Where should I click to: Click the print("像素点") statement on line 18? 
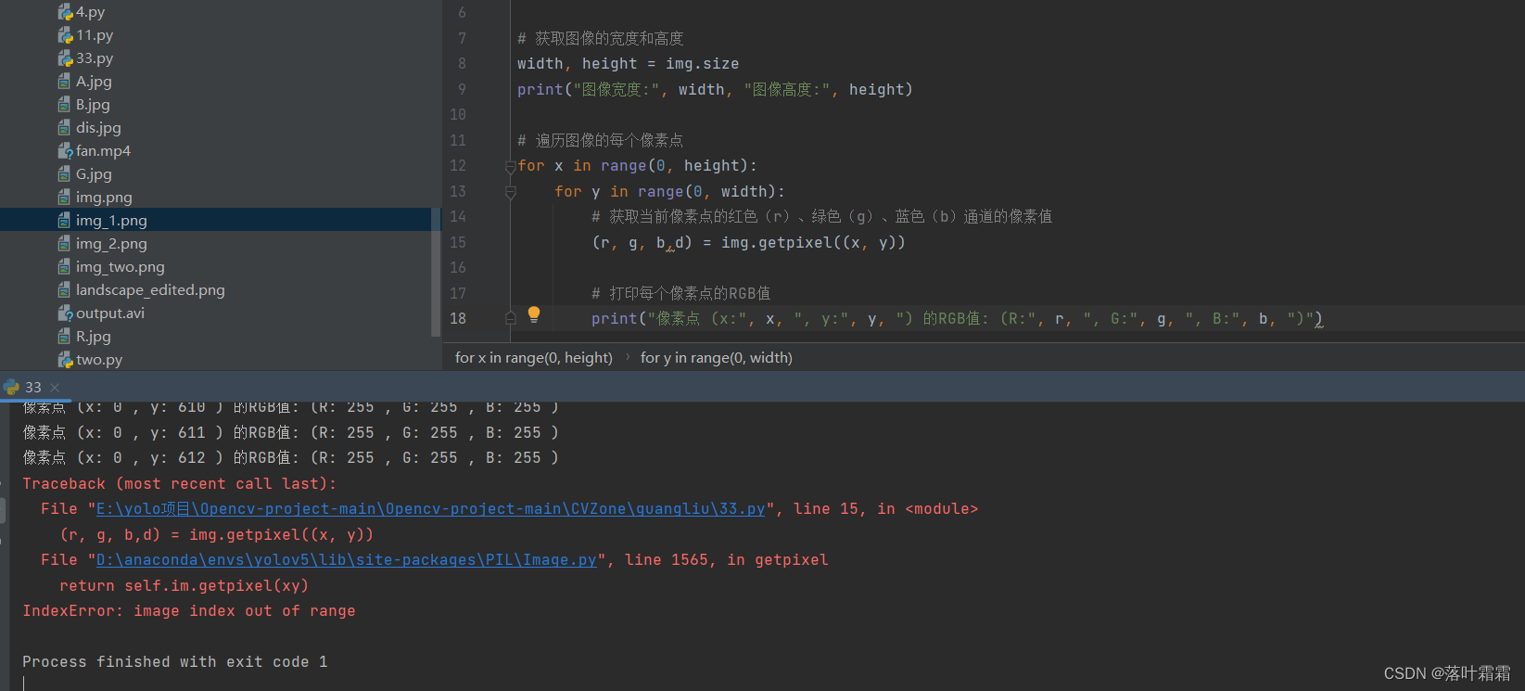(957, 319)
